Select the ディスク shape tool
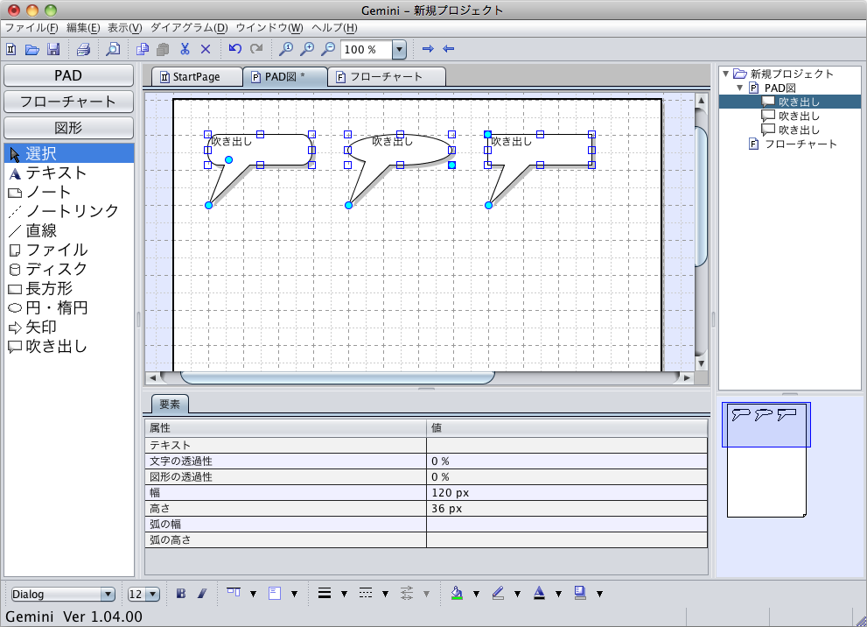Viewport: 867px width, 627px height. (69, 269)
